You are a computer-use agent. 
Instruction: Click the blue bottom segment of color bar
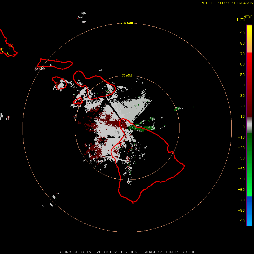pyautogui.click(x=249, y=211)
